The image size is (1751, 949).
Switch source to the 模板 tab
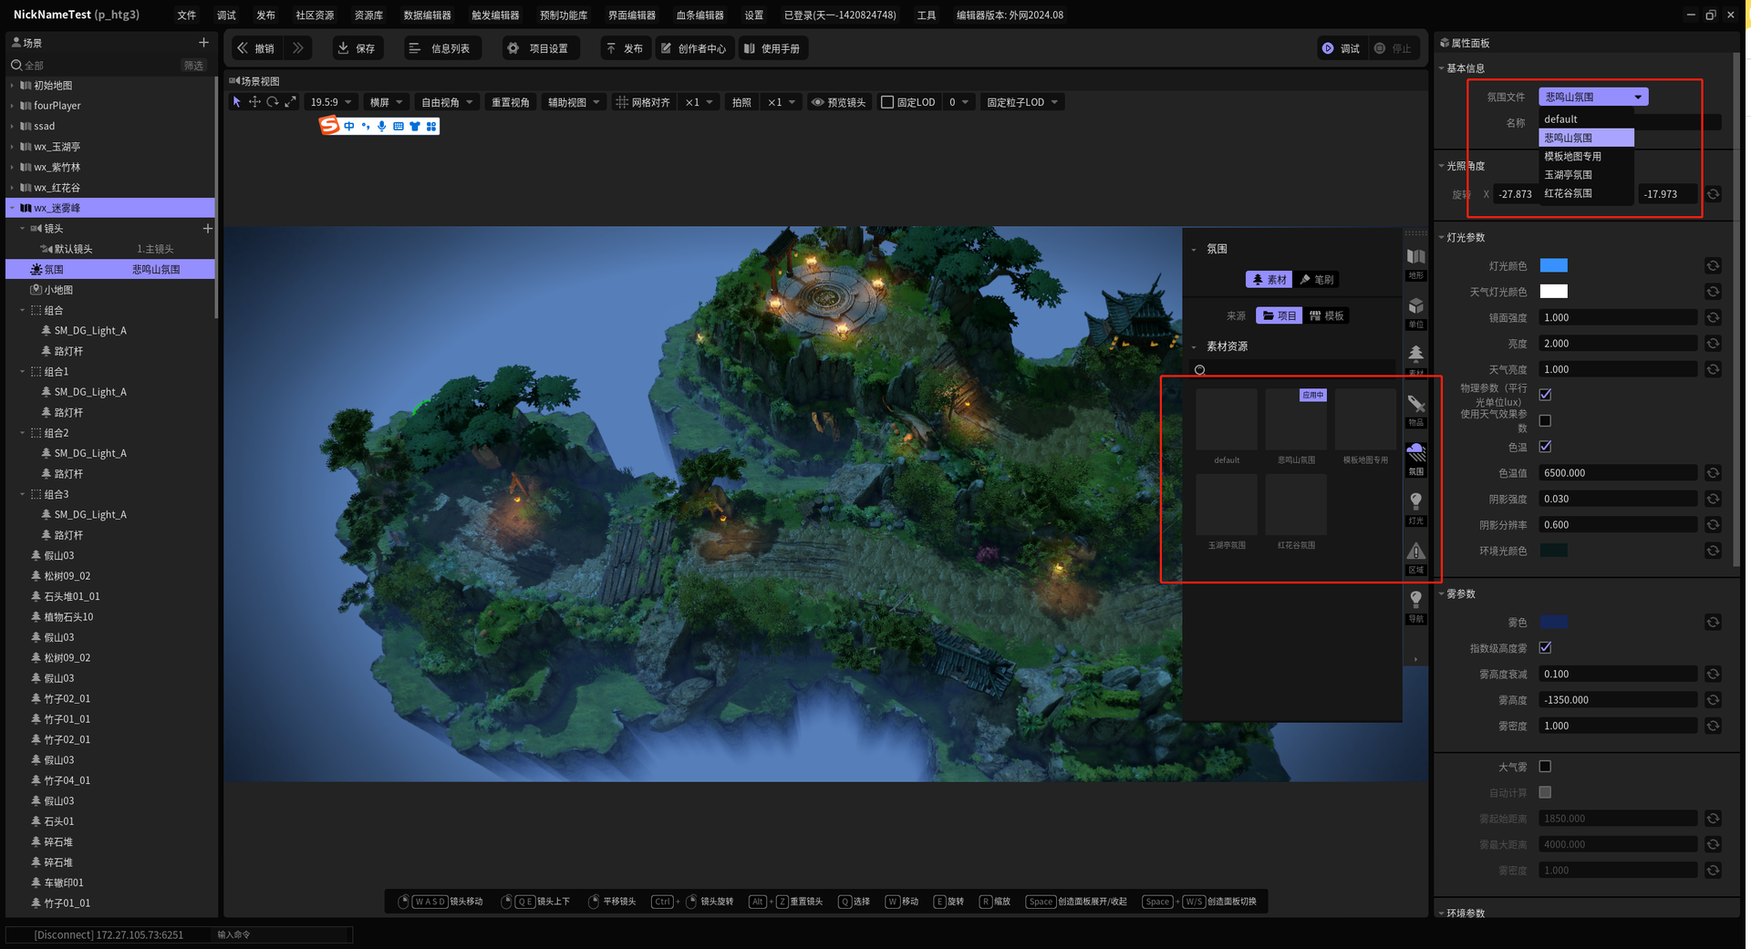[1327, 316]
